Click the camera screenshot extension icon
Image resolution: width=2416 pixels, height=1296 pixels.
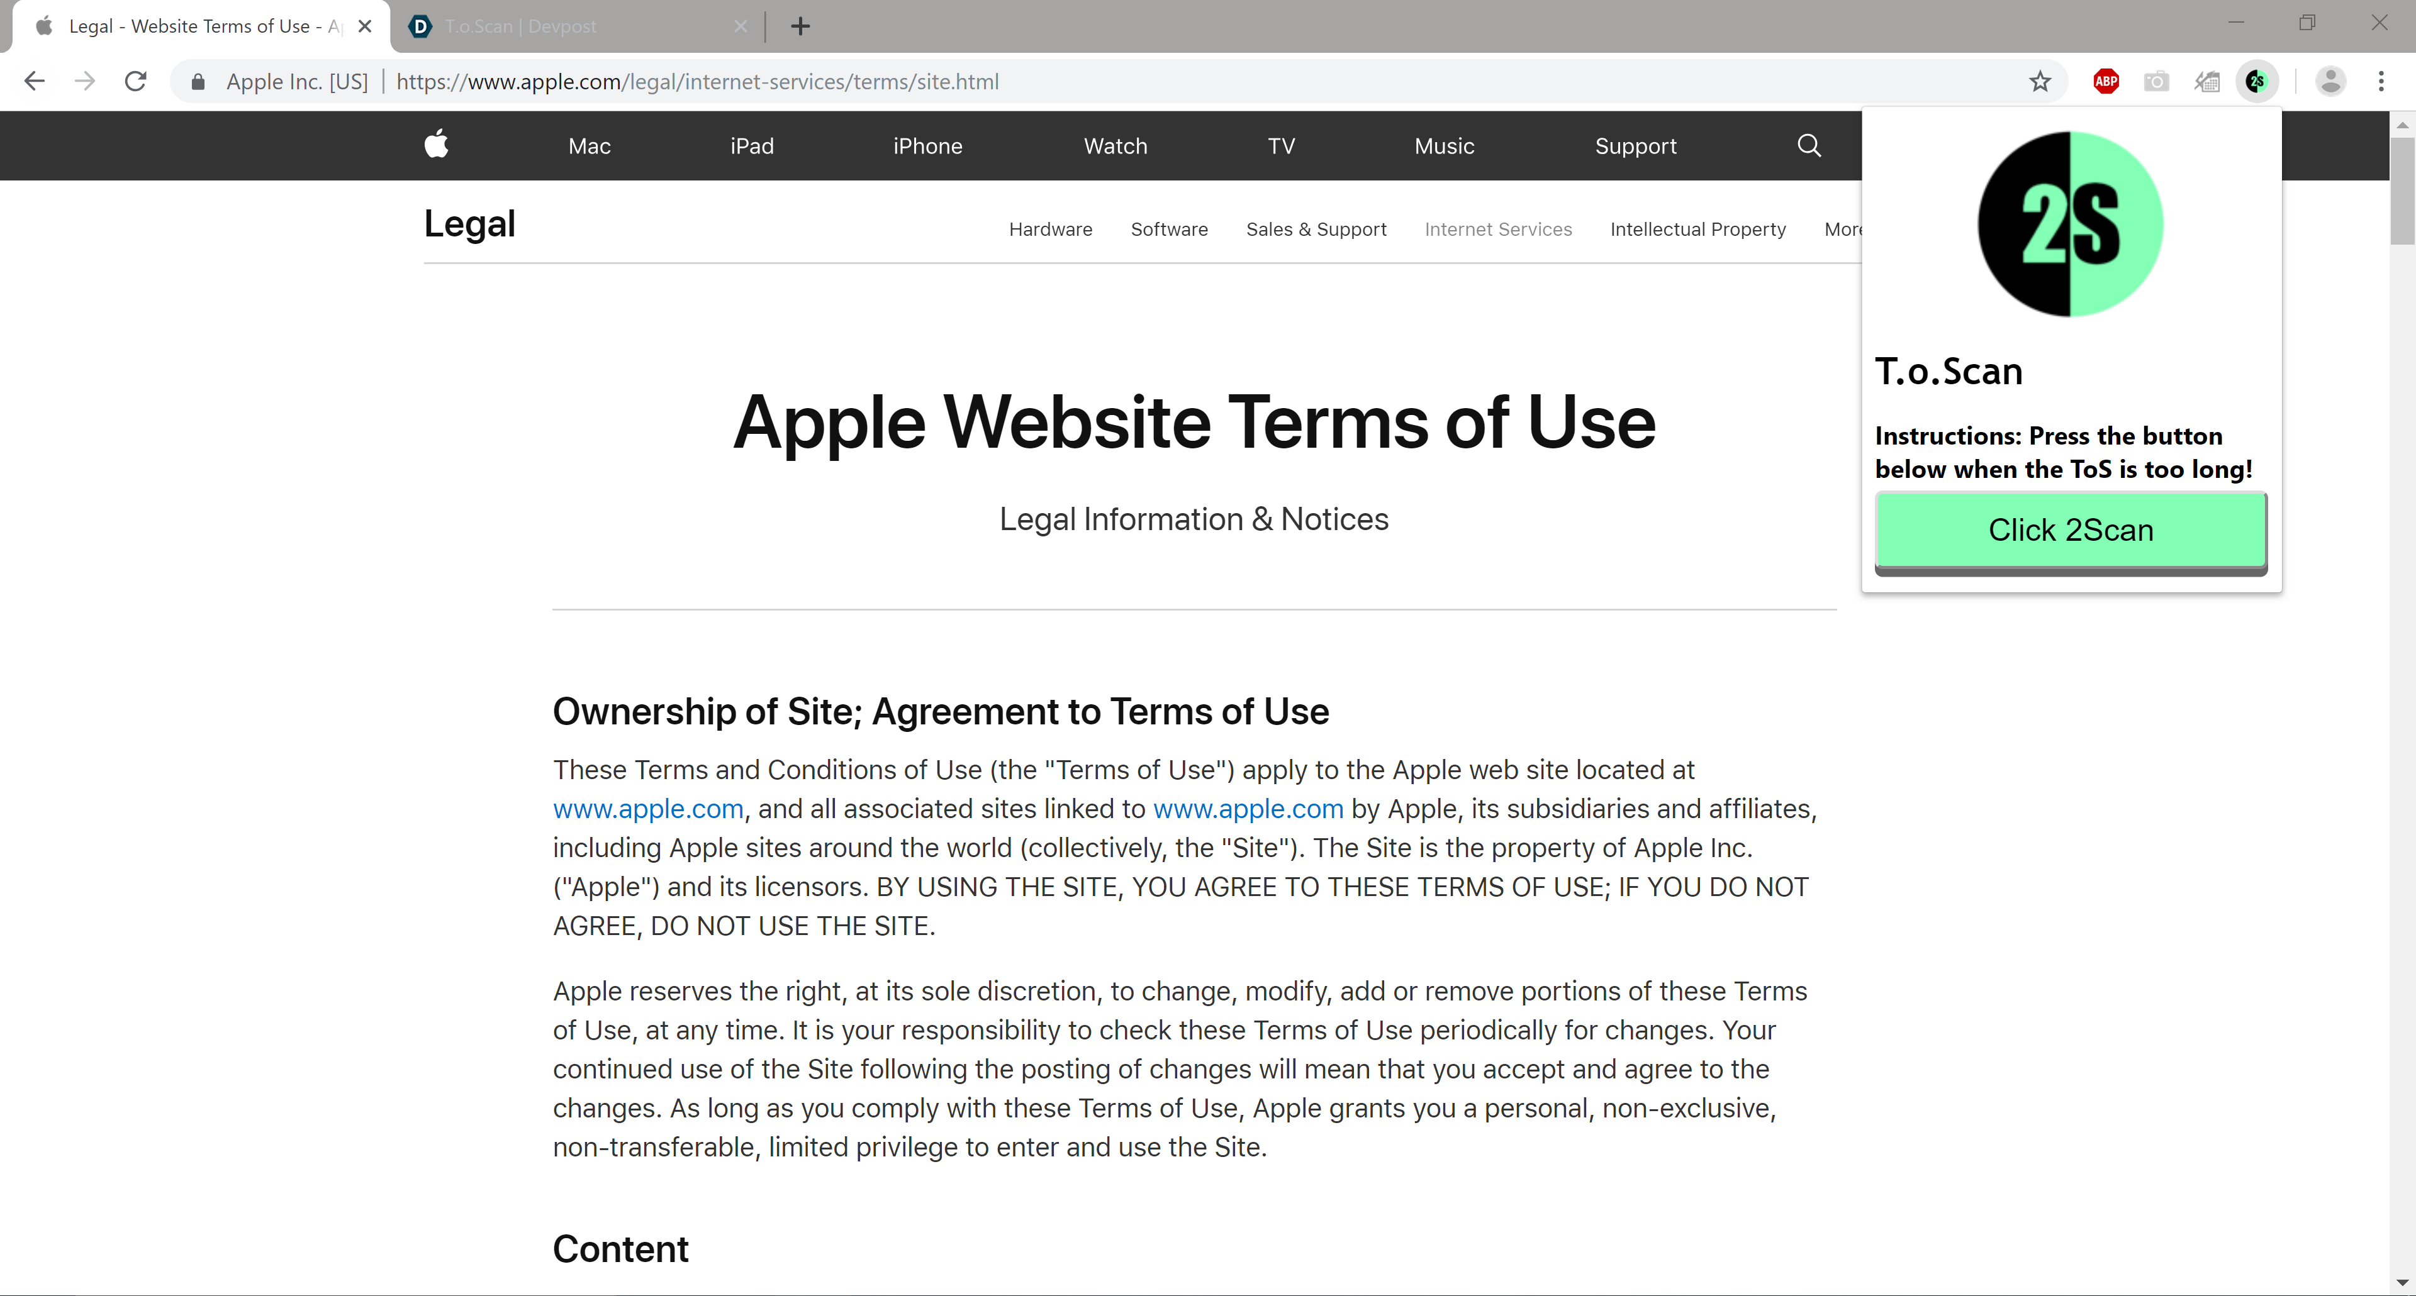coord(2156,82)
